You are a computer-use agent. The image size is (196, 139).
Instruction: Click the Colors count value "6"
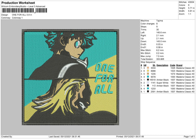point(188,5)
